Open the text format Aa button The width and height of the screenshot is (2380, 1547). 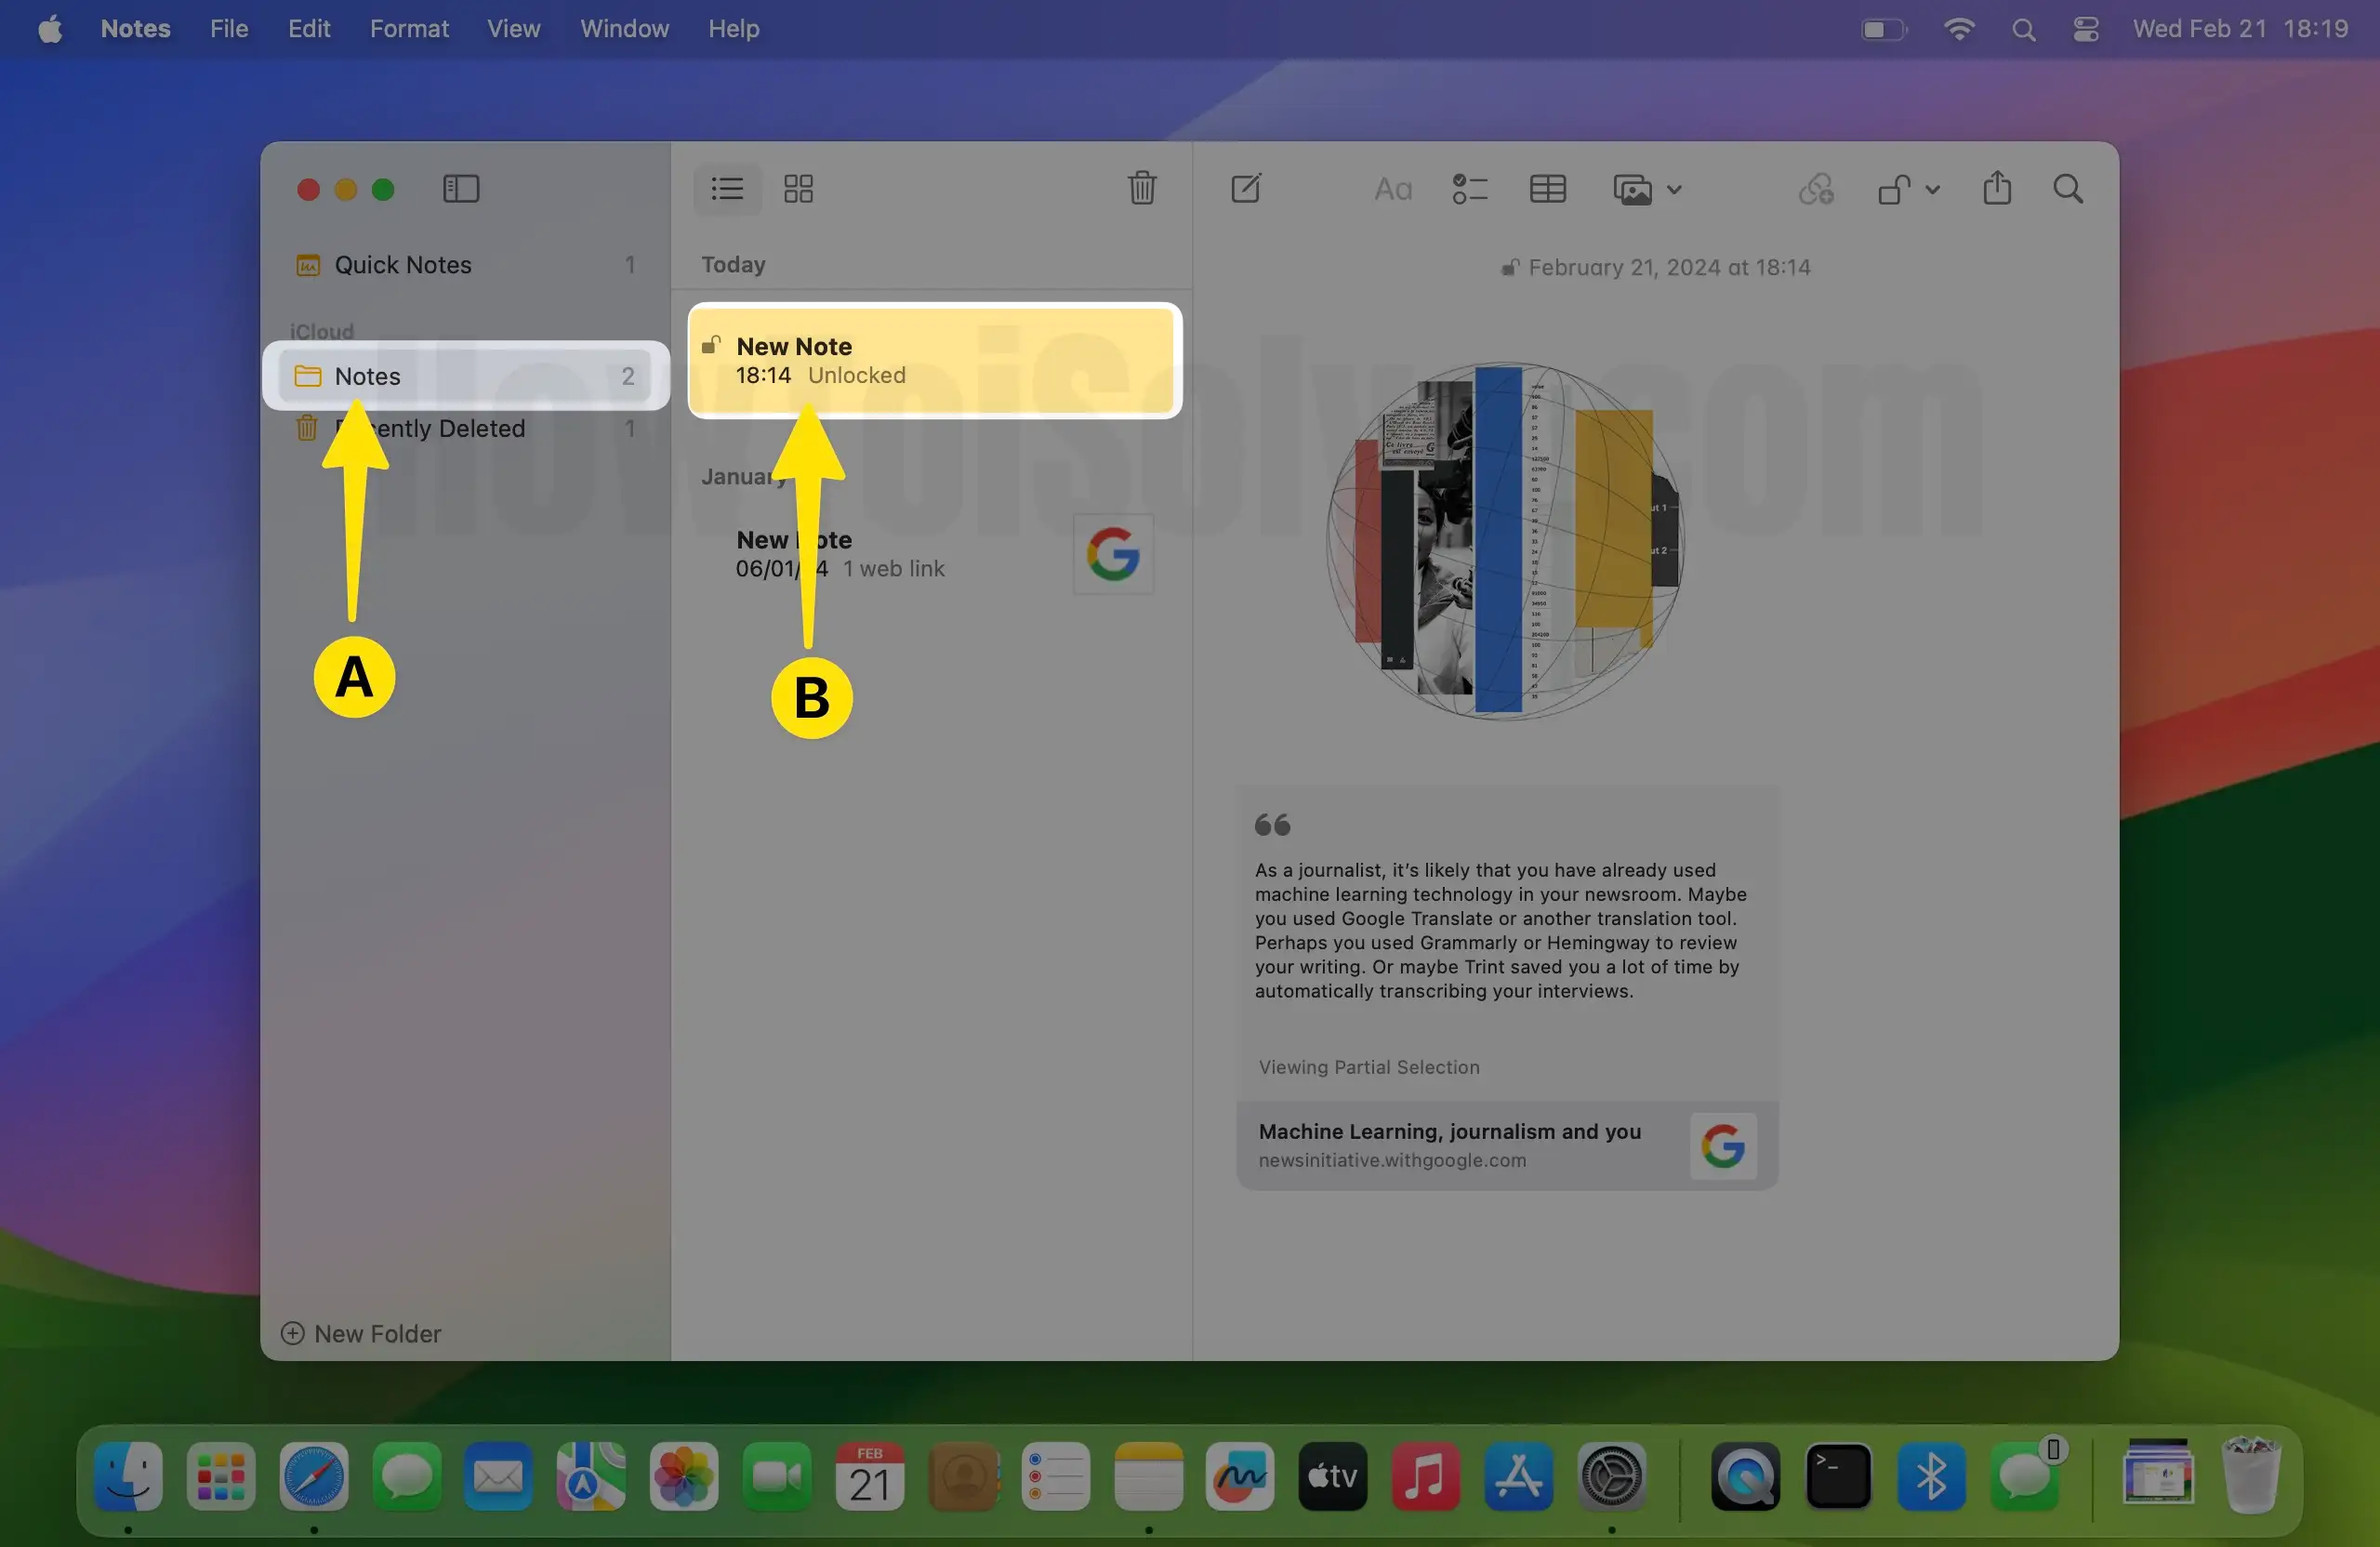point(1392,189)
